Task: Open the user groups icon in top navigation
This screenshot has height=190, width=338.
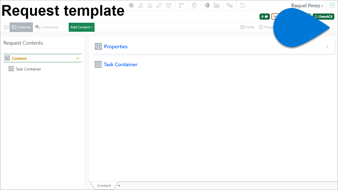Action: pos(141,5)
